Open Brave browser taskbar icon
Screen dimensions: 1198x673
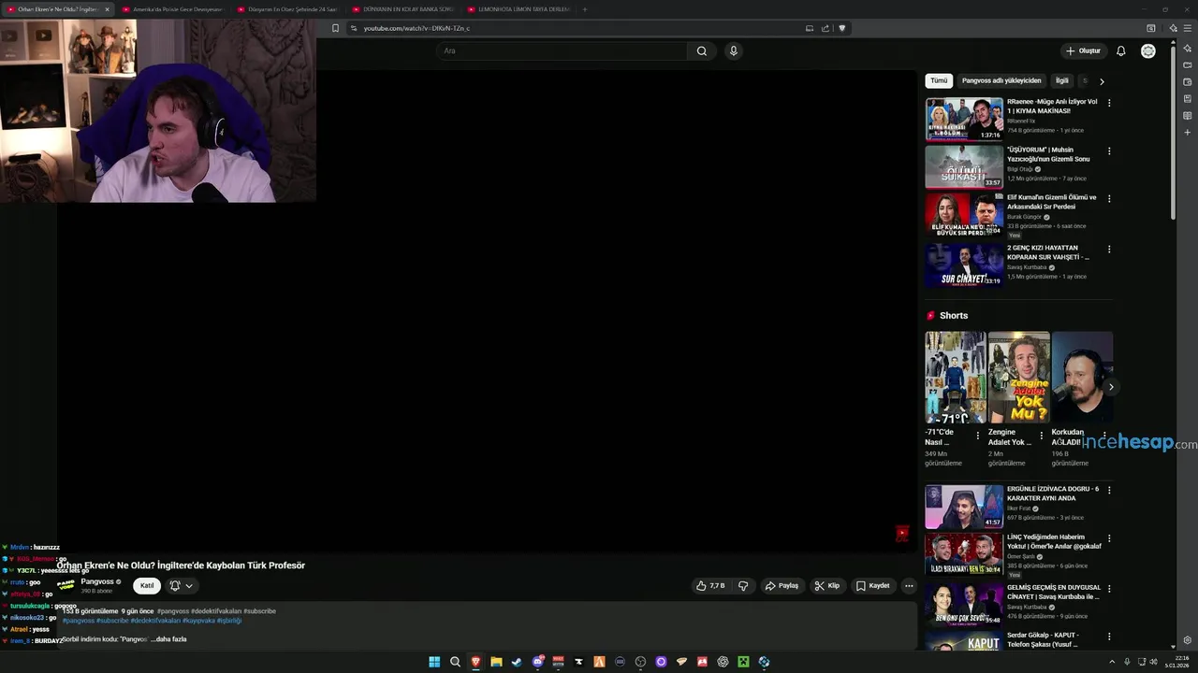[475, 662]
